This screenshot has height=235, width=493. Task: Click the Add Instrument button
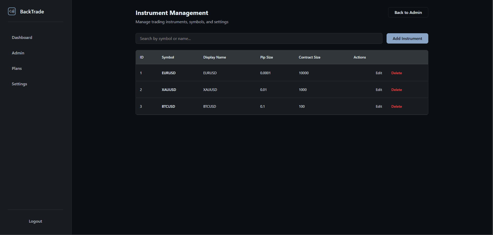tap(407, 38)
